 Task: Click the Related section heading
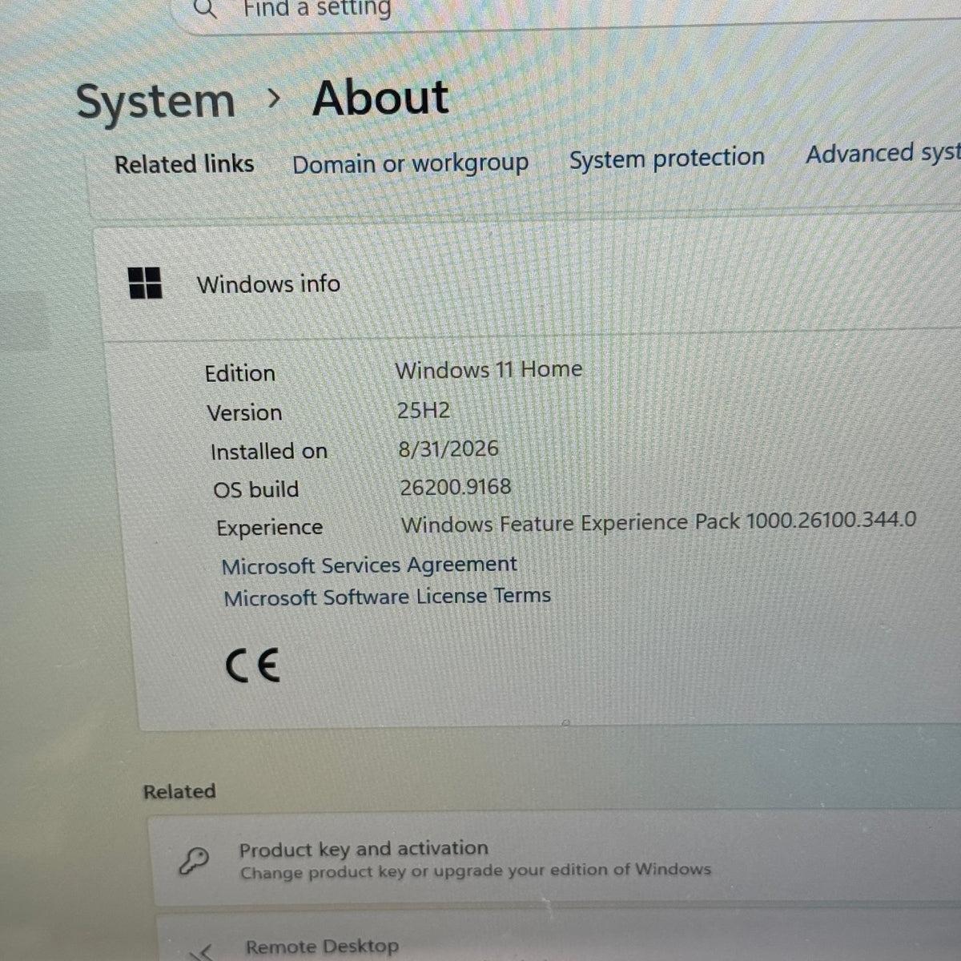(x=179, y=792)
